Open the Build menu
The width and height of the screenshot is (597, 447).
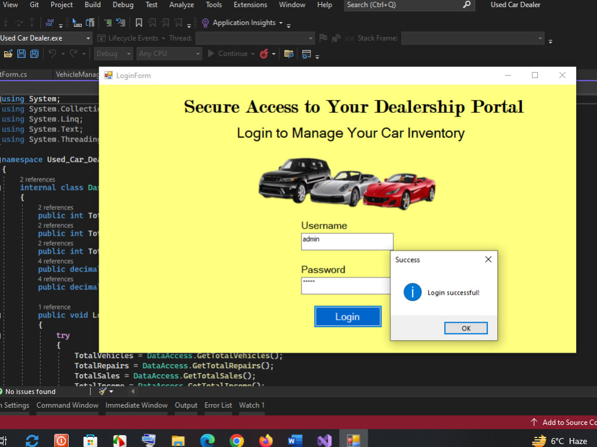click(x=93, y=5)
